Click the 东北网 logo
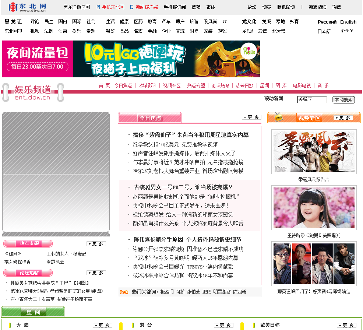Image resolution: width=363 pixels, height=330 pixels. coord(27,7)
